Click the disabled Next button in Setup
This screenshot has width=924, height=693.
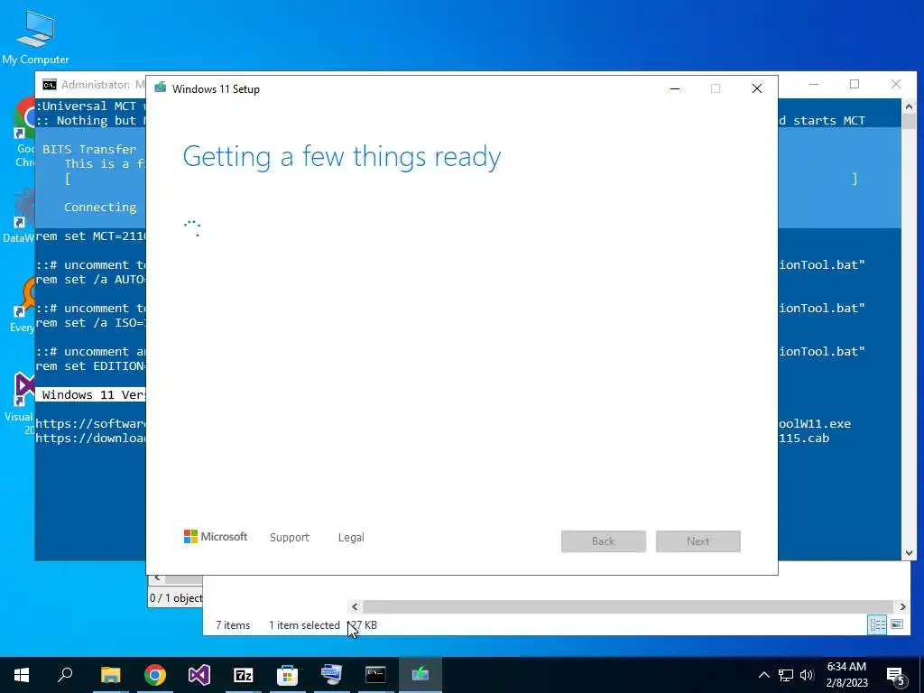tap(698, 541)
